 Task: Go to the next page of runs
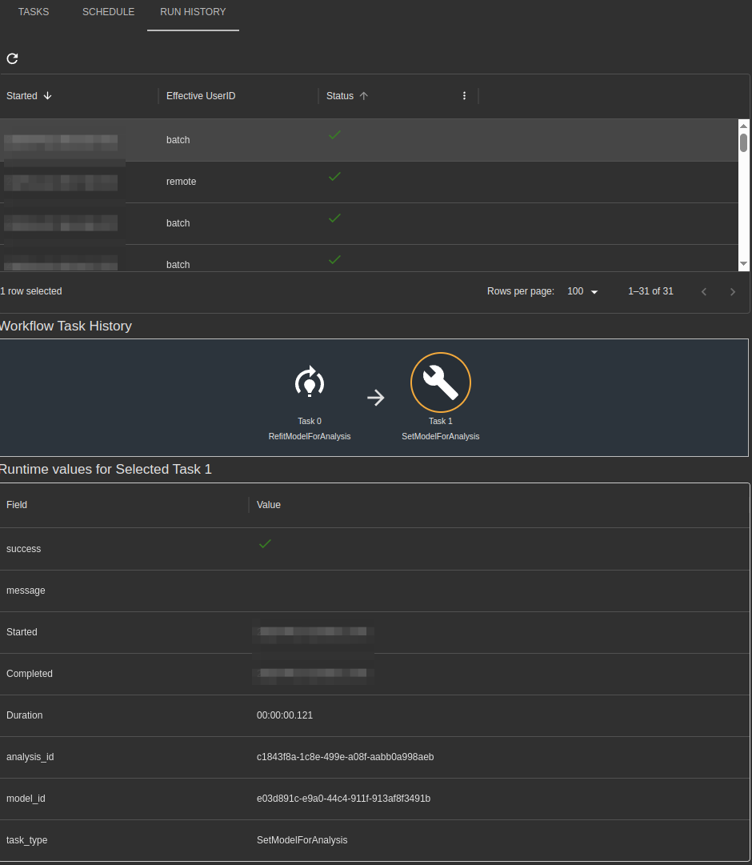(733, 292)
